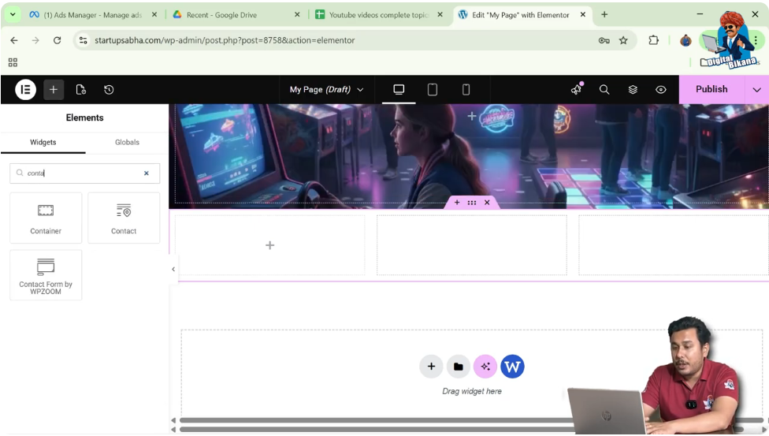The image size is (769, 436).
Task: Open the saved passwords key icon
Action: pos(604,40)
